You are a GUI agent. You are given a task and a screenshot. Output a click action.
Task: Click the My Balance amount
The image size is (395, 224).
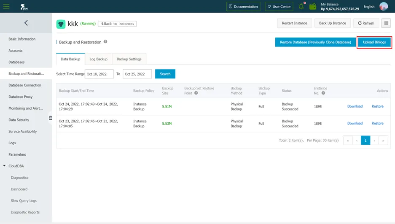point(340,9)
